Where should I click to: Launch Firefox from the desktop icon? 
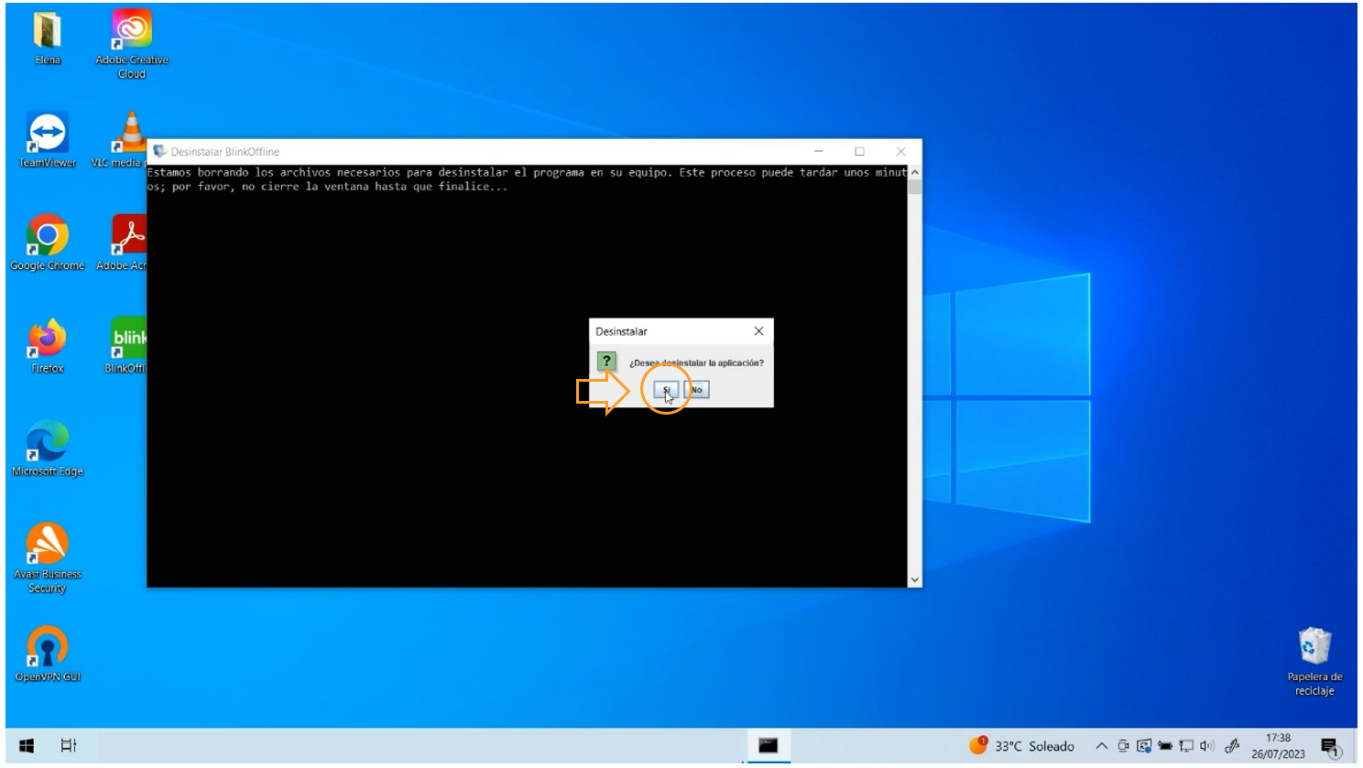click(48, 341)
